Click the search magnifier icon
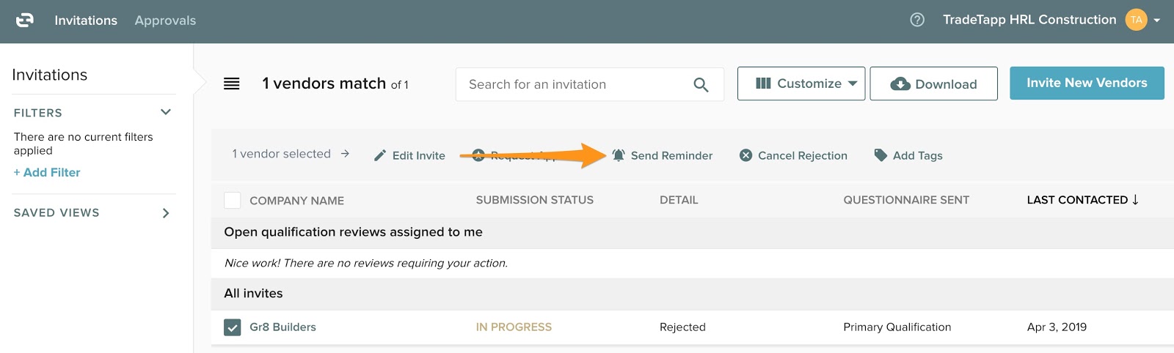This screenshot has width=1174, height=353. tap(701, 85)
